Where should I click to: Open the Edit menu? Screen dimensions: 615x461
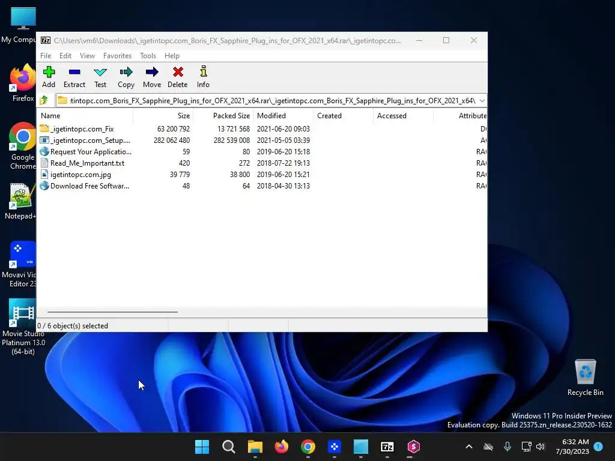click(x=65, y=56)
